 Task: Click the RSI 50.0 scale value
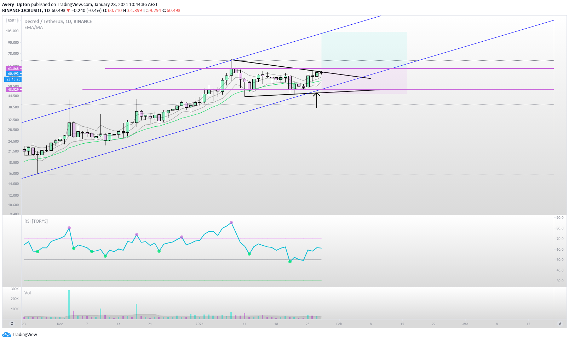tap(560, 260)
